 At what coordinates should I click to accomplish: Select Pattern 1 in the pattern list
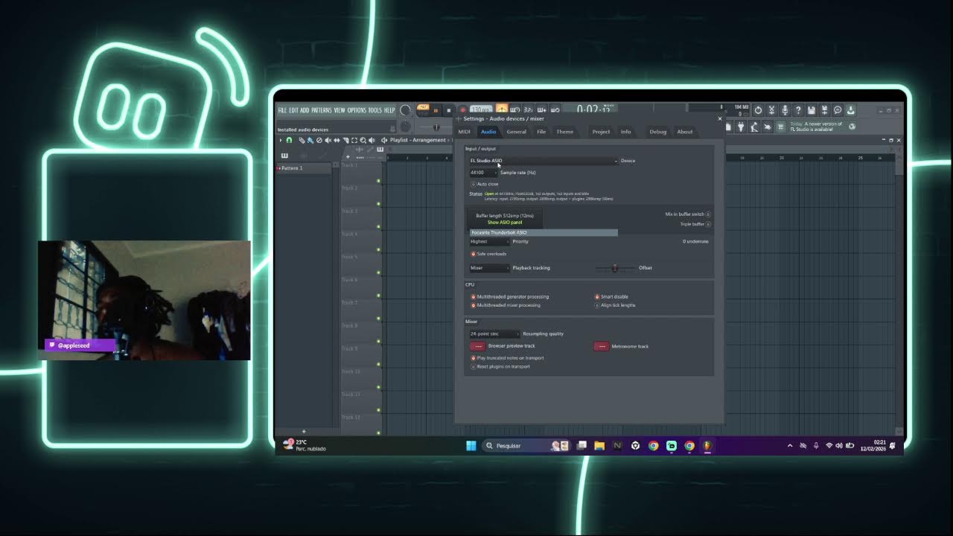click(304, 168)
